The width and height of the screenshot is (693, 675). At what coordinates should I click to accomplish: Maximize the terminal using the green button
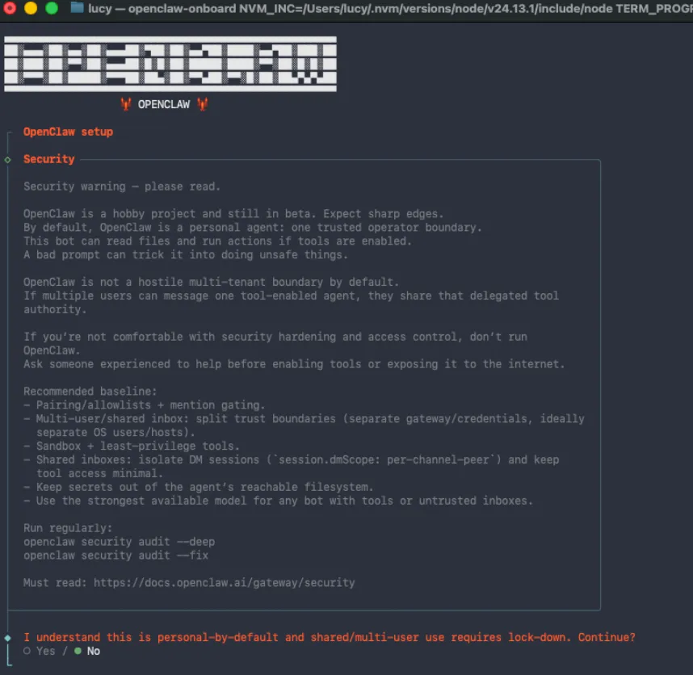pos(52,8)
